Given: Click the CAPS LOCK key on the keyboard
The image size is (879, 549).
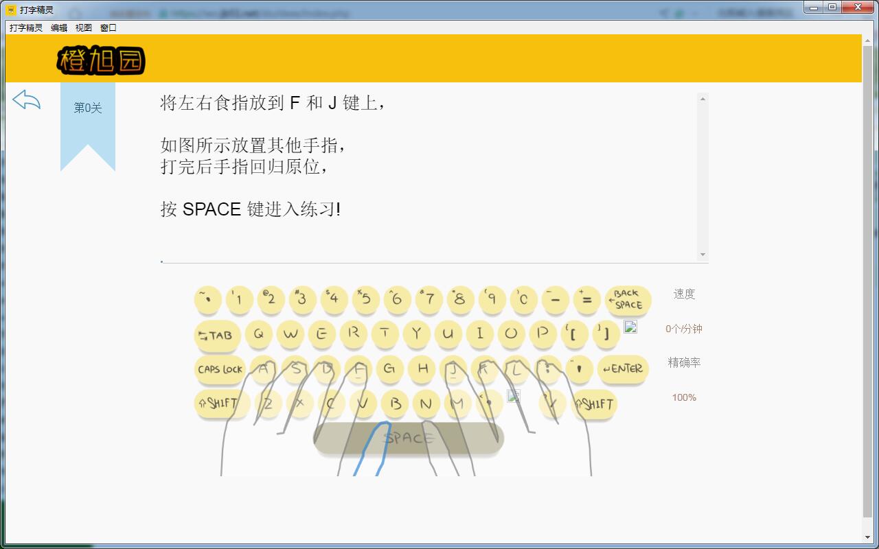Looking at the screenshot, I should coord(219,370).
